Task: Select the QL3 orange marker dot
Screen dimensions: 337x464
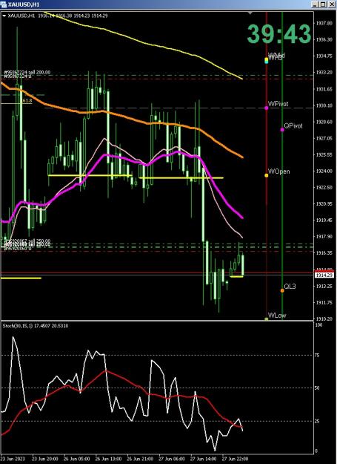Action: click(x=282, y=290)
